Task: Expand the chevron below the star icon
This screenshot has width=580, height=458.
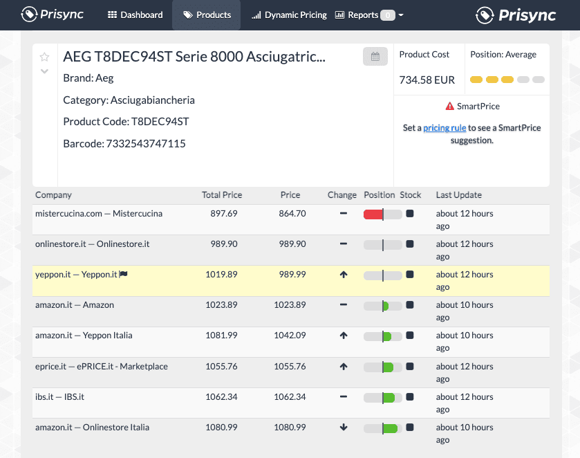Action: click(x=44, y=71)
